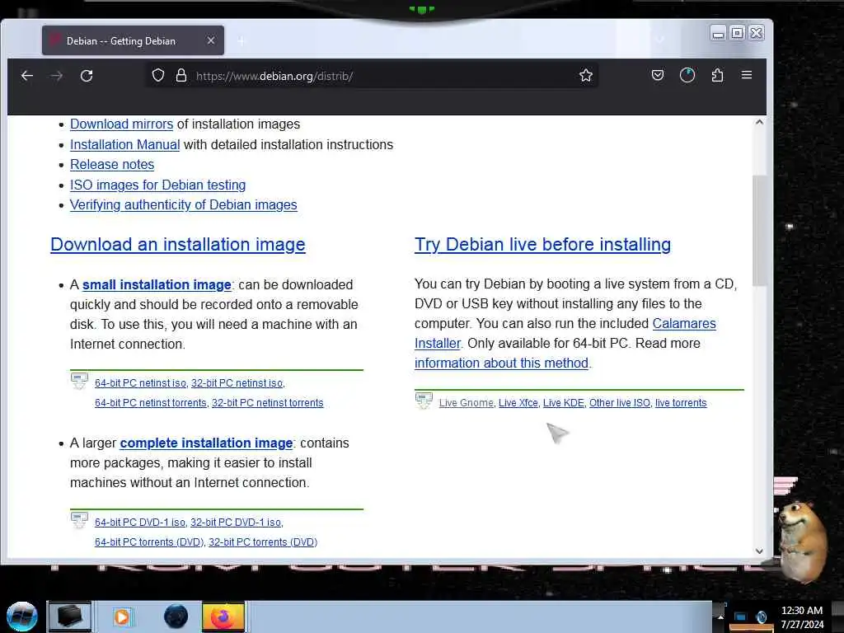Image resolution: width=844 pixels, height=633 pixels.
Task: Open the Calamares Installer link
Action: [x=684, y=323]
